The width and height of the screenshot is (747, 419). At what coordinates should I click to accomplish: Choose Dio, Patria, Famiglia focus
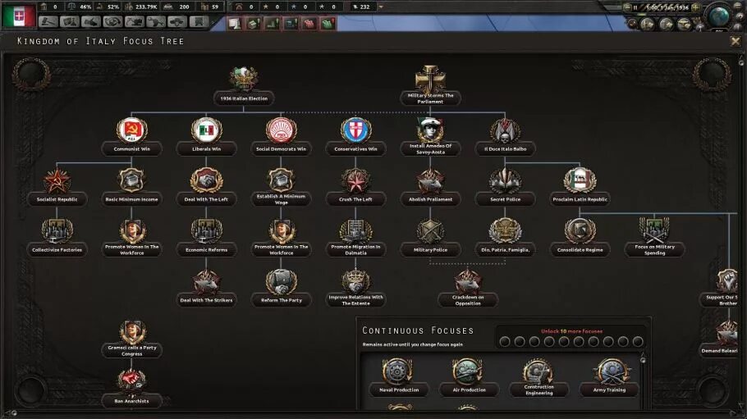(505, 237)
